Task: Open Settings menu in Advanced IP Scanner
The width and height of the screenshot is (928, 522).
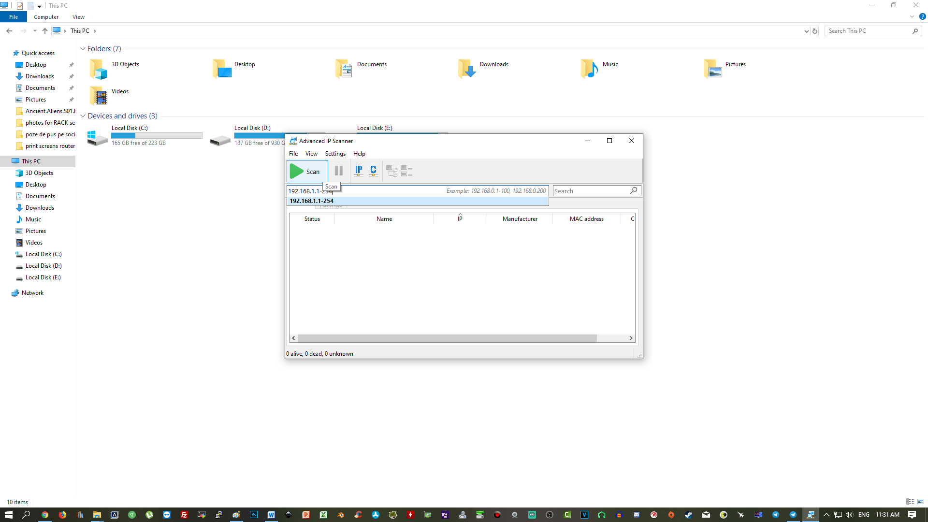Action: pos(335,154)
